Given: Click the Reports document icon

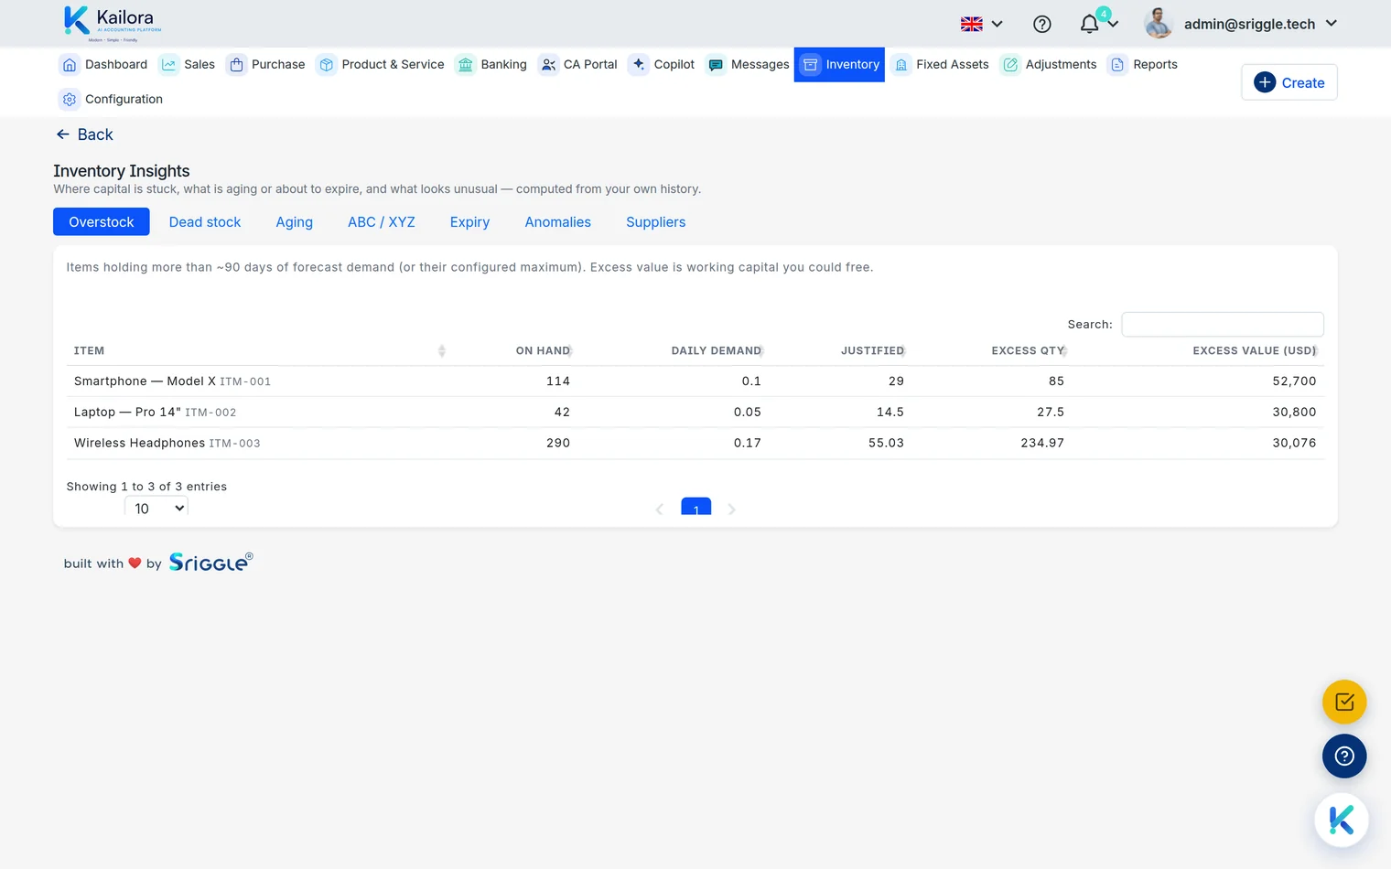Looking at the screenshot, I should coord(1117,65).
